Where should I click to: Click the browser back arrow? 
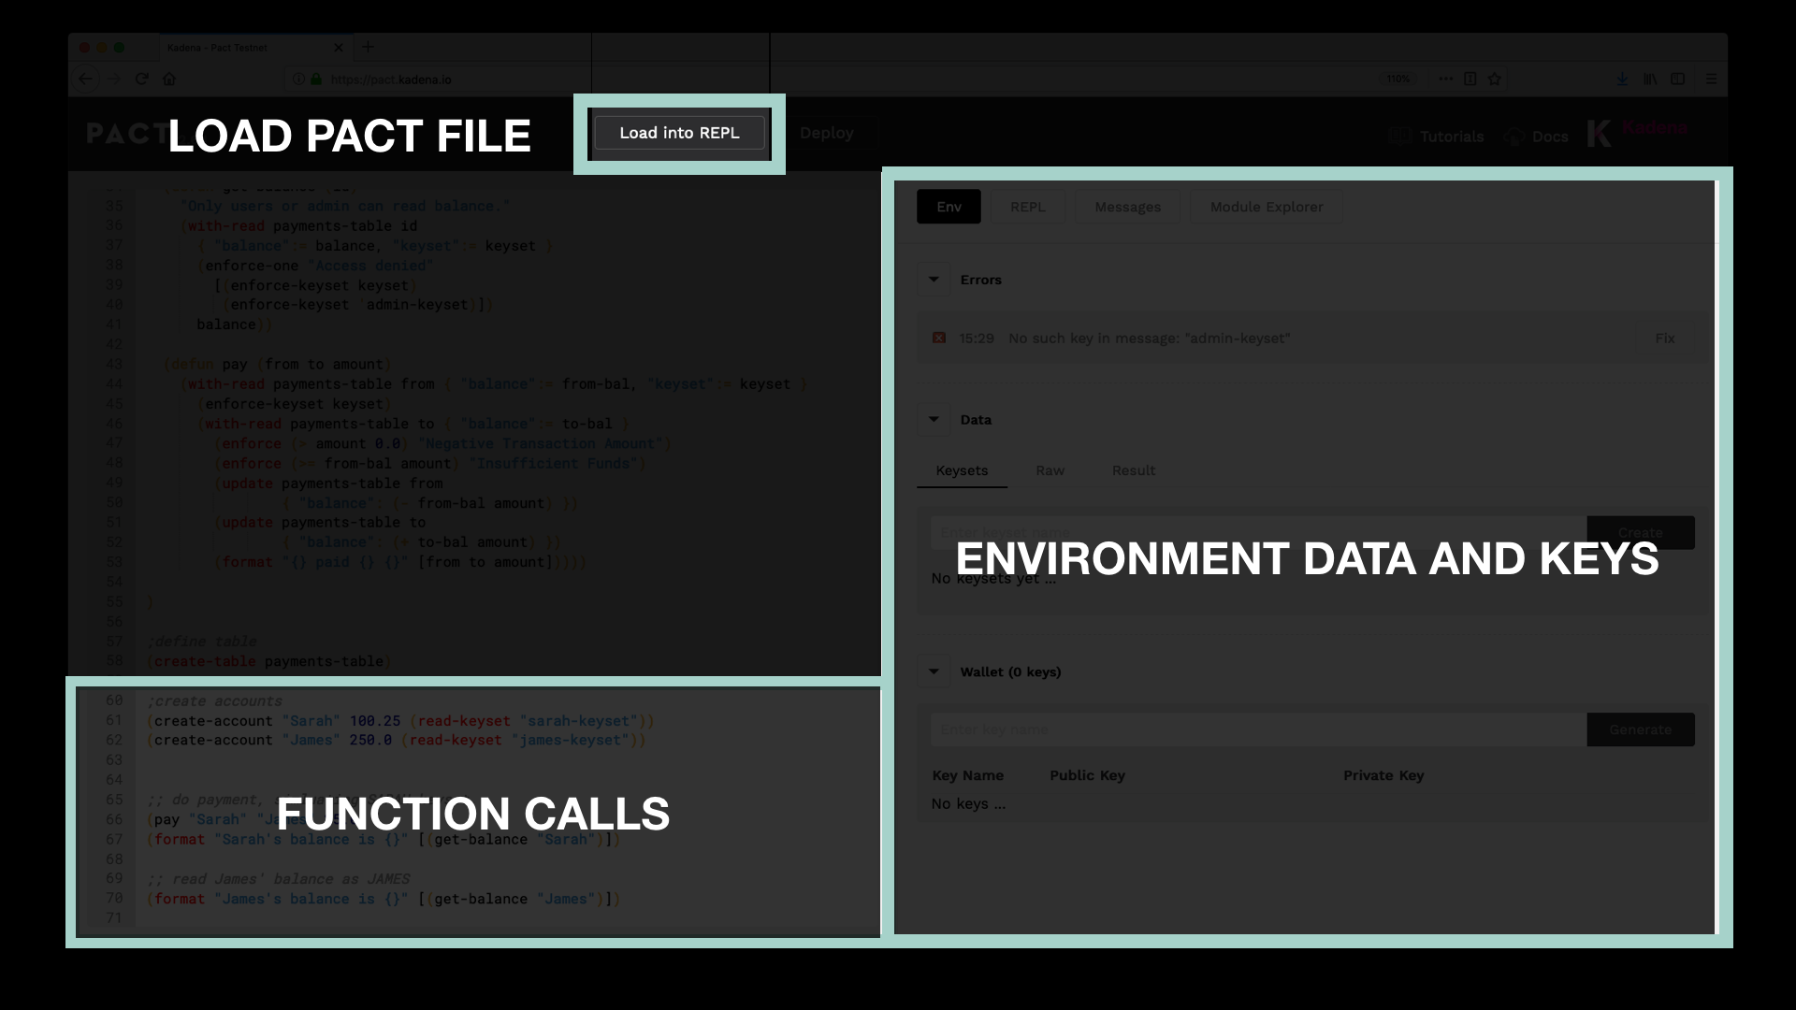pos(86,79)
